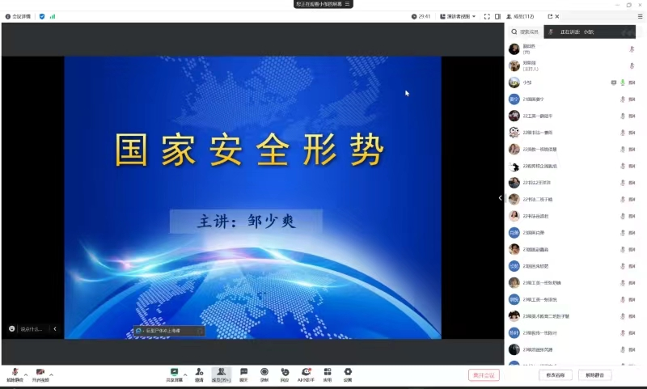Click the record meeting icon

[264, 372]
